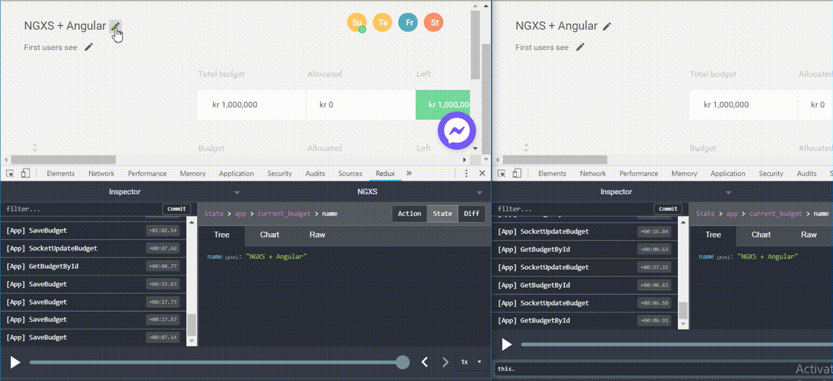Select GetBudgetById action at +00:00.77
Screen dimensions: 833x381
93,266
